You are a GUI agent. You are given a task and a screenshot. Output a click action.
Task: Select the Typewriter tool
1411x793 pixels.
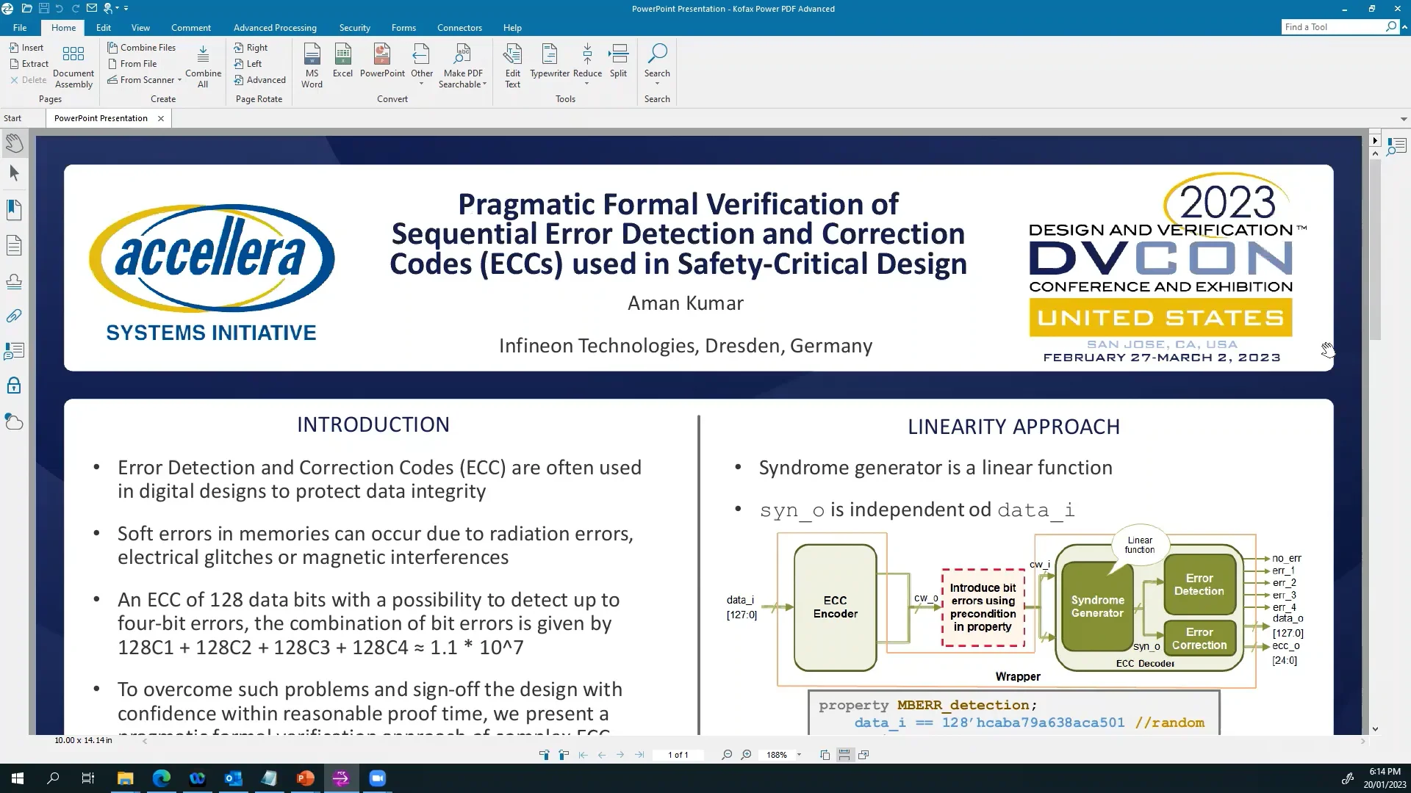click(549, 65)
